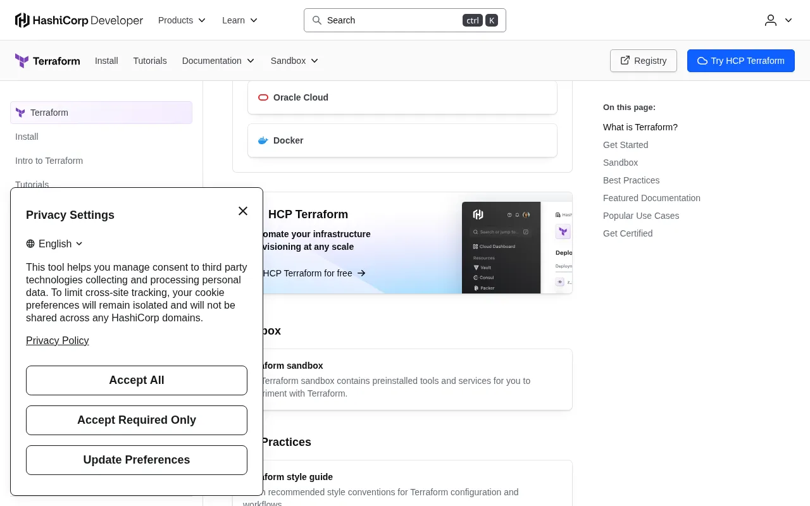Image resolution: width=810 pixels, height=506 pixels.
Task: Jump to Sandbox in page contents
Action: click(x=621, y=163)
